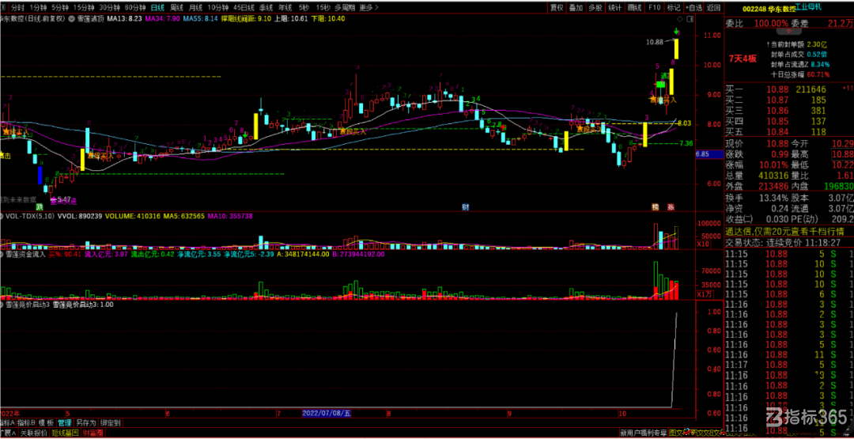The width and height of the screenshot is (854, 439).
Task: Open the 短线基因 tab
Action: coord(66,433)
